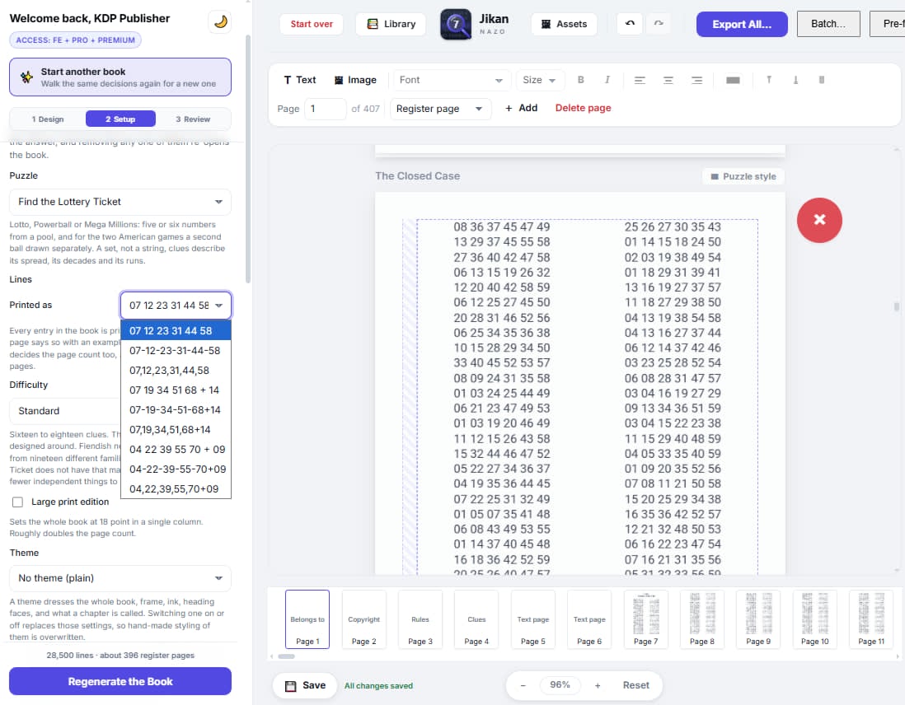Collapse the Printed as dropdown
Screen dimensions: 905x705
pos(176,306)
